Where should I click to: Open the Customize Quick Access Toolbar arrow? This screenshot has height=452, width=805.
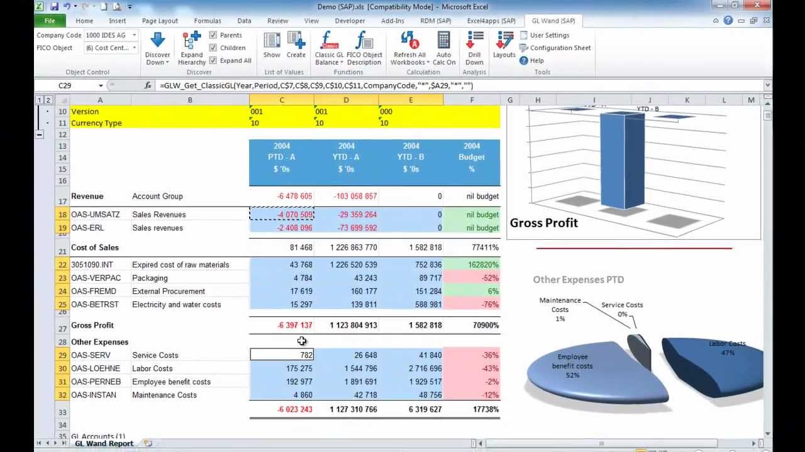[x=130, y=7]
